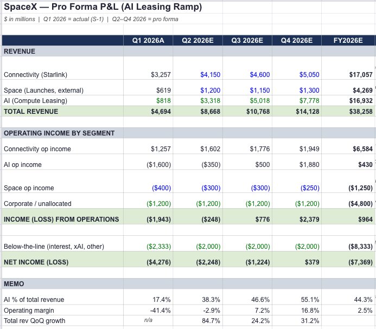Select total revenue Q3 value $10,768

pos(258,112)
